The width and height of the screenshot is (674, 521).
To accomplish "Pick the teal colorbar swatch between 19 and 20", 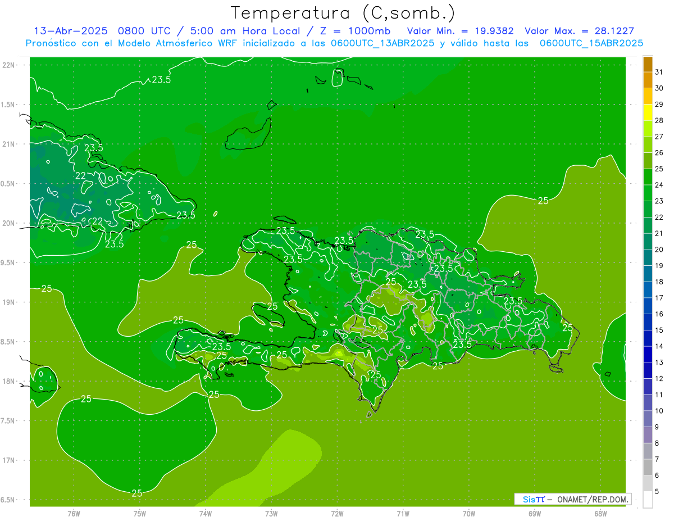I will [x=648, y=257].
